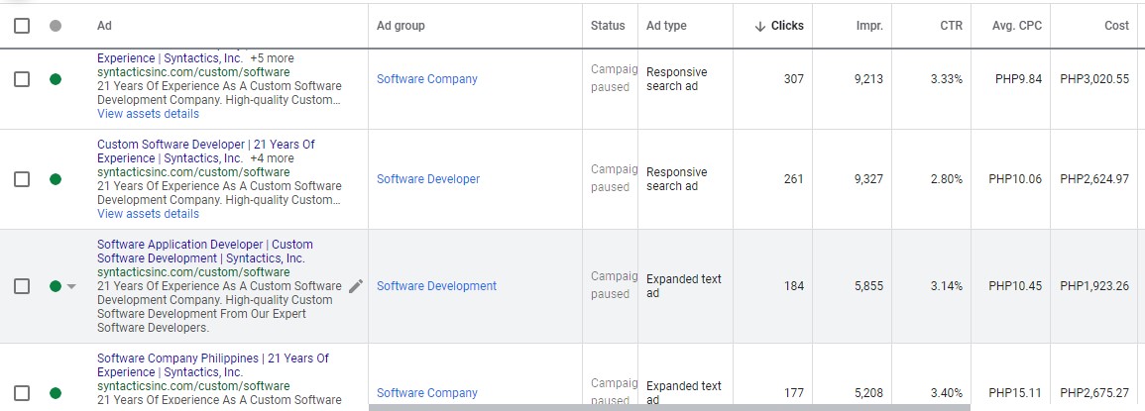Viewport: 1145px width, 411px height.
Task: Sort by CTR column header
Action: pos(952,26)
